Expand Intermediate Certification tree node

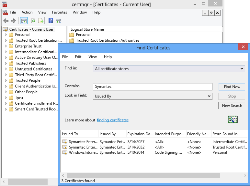click(x=6, y=52)
